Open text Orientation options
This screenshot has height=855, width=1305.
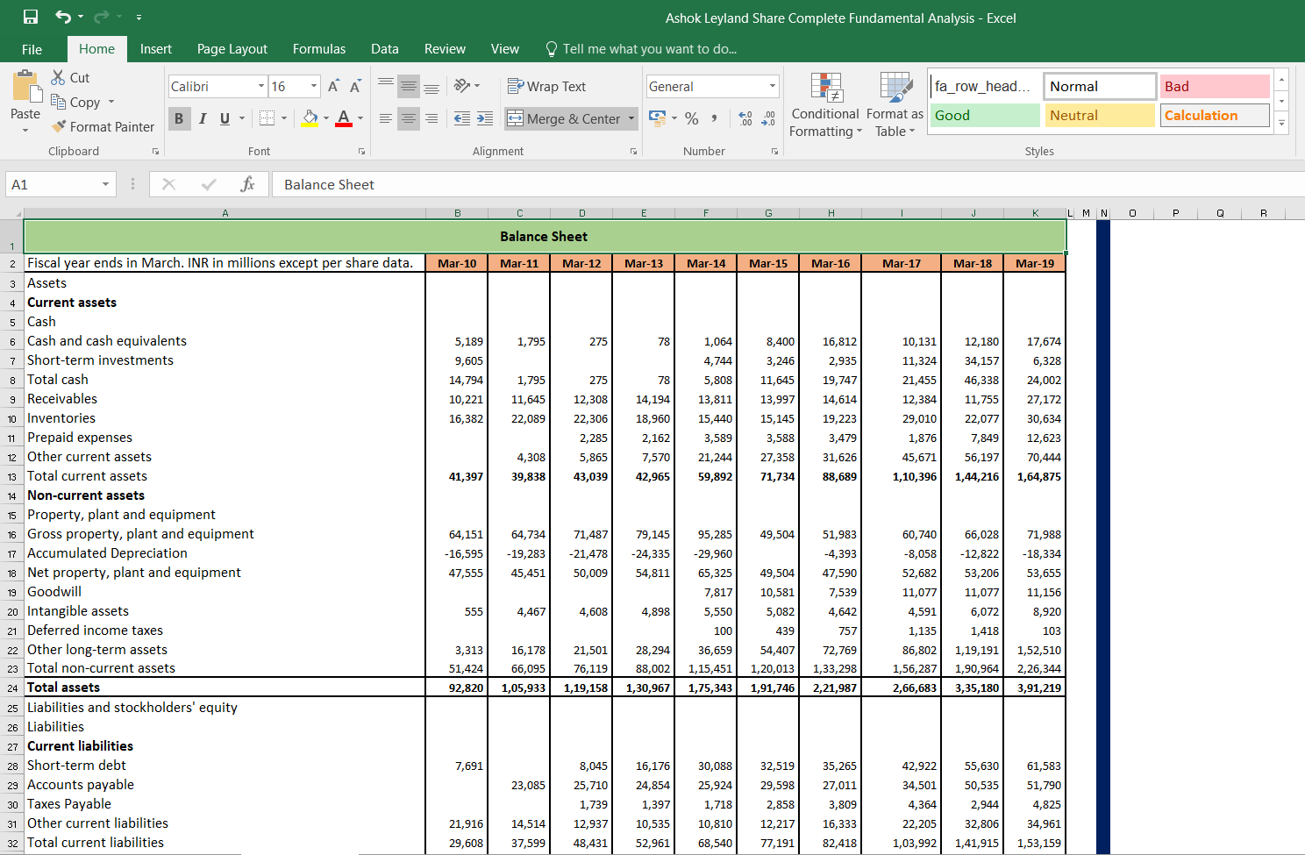click(467, 86)
